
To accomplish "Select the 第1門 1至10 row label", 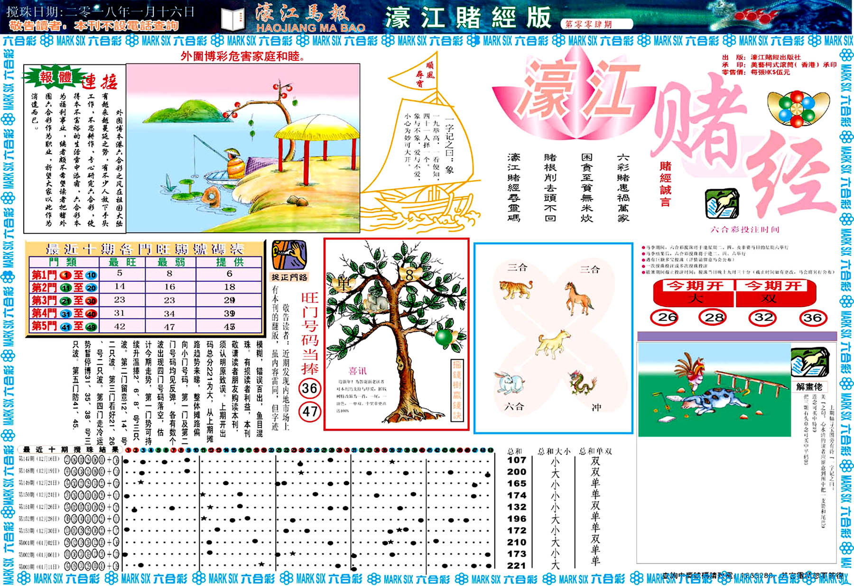I will [x=64, y=275].
